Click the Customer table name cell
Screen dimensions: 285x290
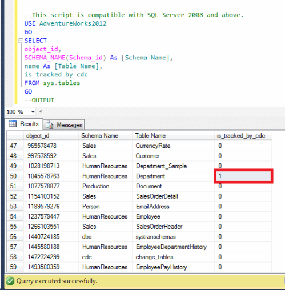pos(173,156)
